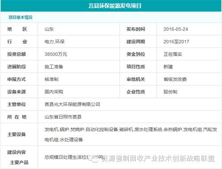Screen dimensions: 222x169
Task: Select the value 股份制
Action: tap(170, 92)
